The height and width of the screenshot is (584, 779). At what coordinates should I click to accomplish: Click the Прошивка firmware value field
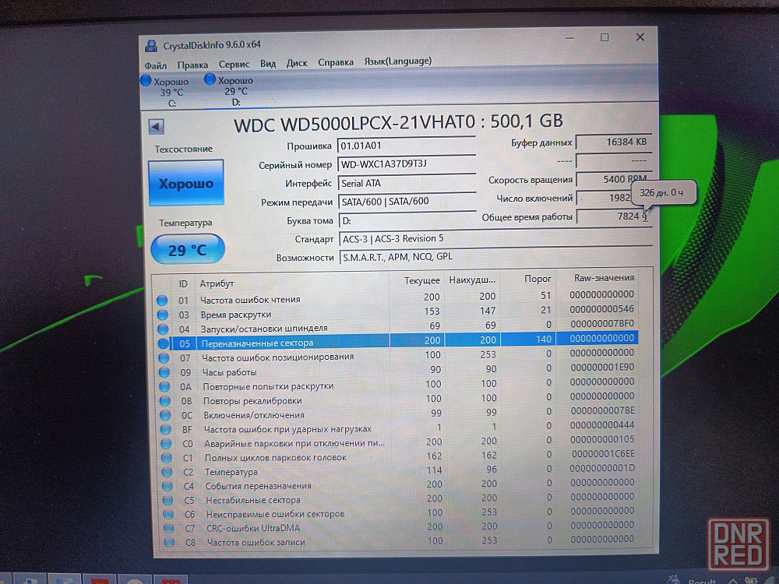coord(405,146)
